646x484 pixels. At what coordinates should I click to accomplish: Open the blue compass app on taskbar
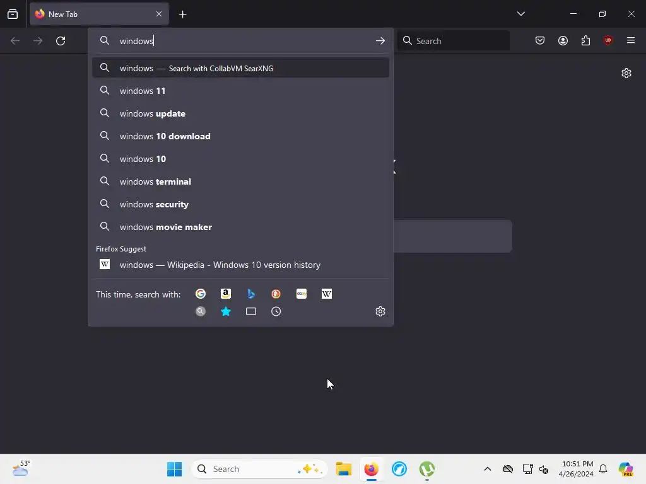click(x=399, y=469)
